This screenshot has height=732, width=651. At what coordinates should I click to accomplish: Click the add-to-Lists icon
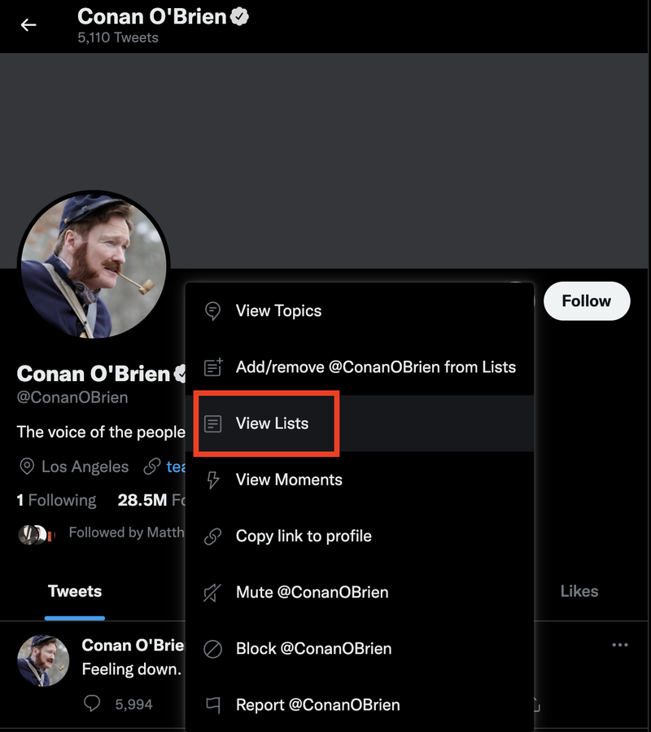coord(213,367)
